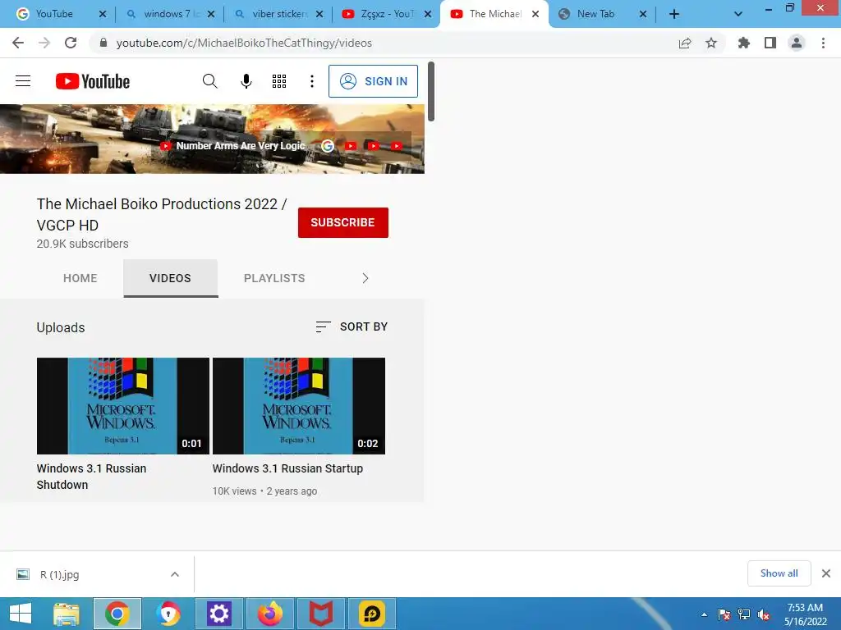Click the SIGN IN button
This screenshot has width=841, height=630.
click(374, 81)
